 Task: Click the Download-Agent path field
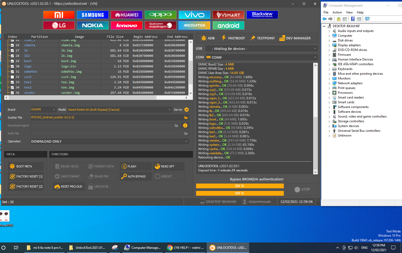pyautogui.click(x=105, y=125)
